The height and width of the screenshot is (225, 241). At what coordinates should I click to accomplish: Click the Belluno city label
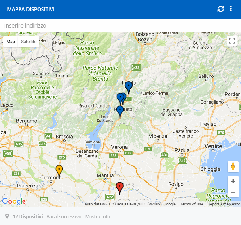206,76
